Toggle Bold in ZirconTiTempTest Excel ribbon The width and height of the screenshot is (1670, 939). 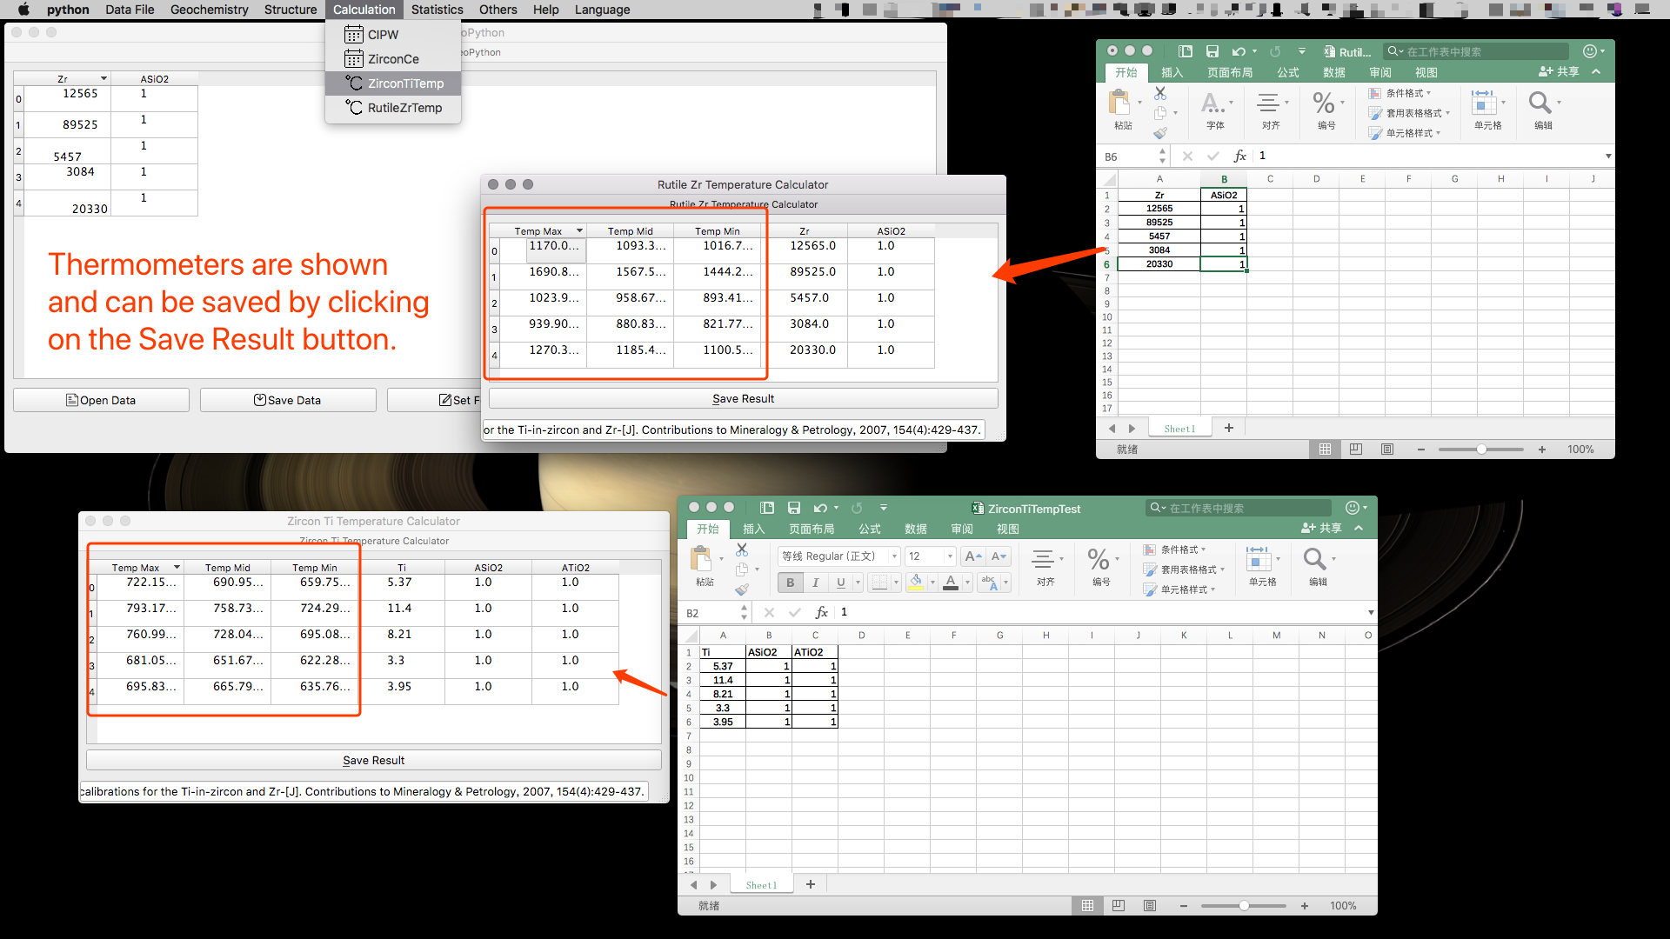[x=790, y=583]
